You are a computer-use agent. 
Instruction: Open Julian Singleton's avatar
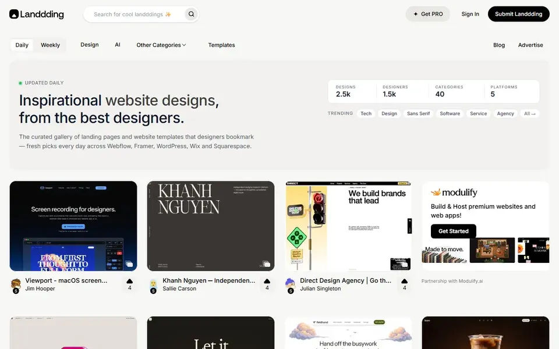[290, 284]
